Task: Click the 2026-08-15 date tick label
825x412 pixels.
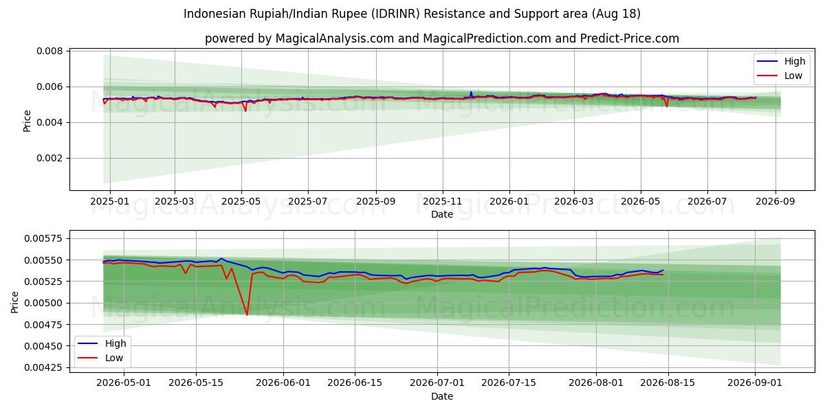Action: click(x=669, y=383)
